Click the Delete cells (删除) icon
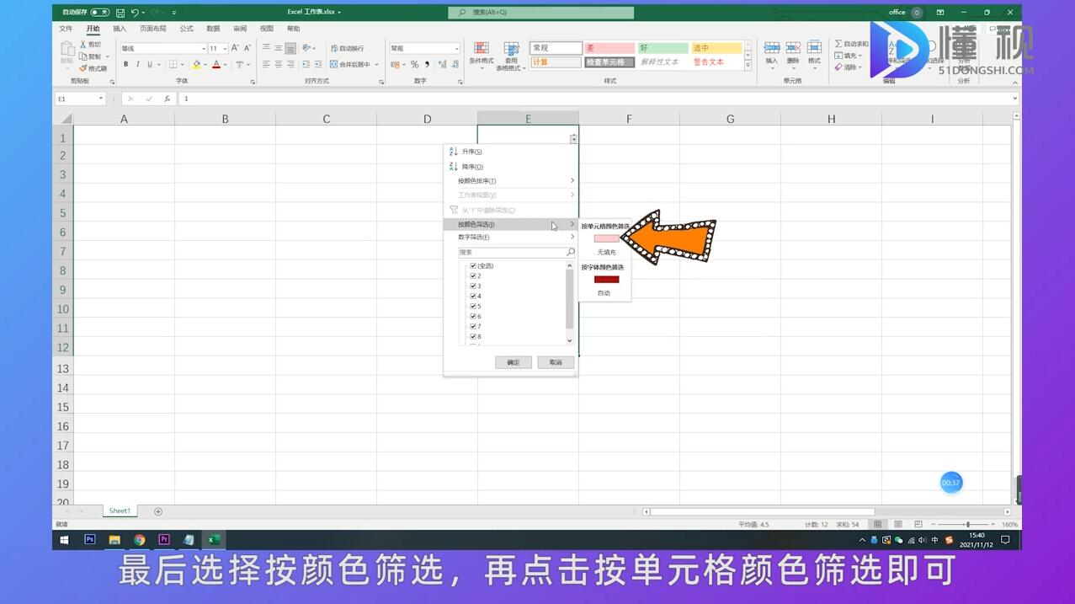The image size is (1075, 604). coord(793,48)
